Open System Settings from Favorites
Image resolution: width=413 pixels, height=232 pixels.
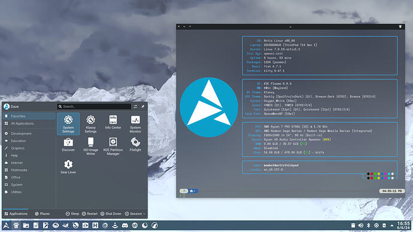coord(68,124)
